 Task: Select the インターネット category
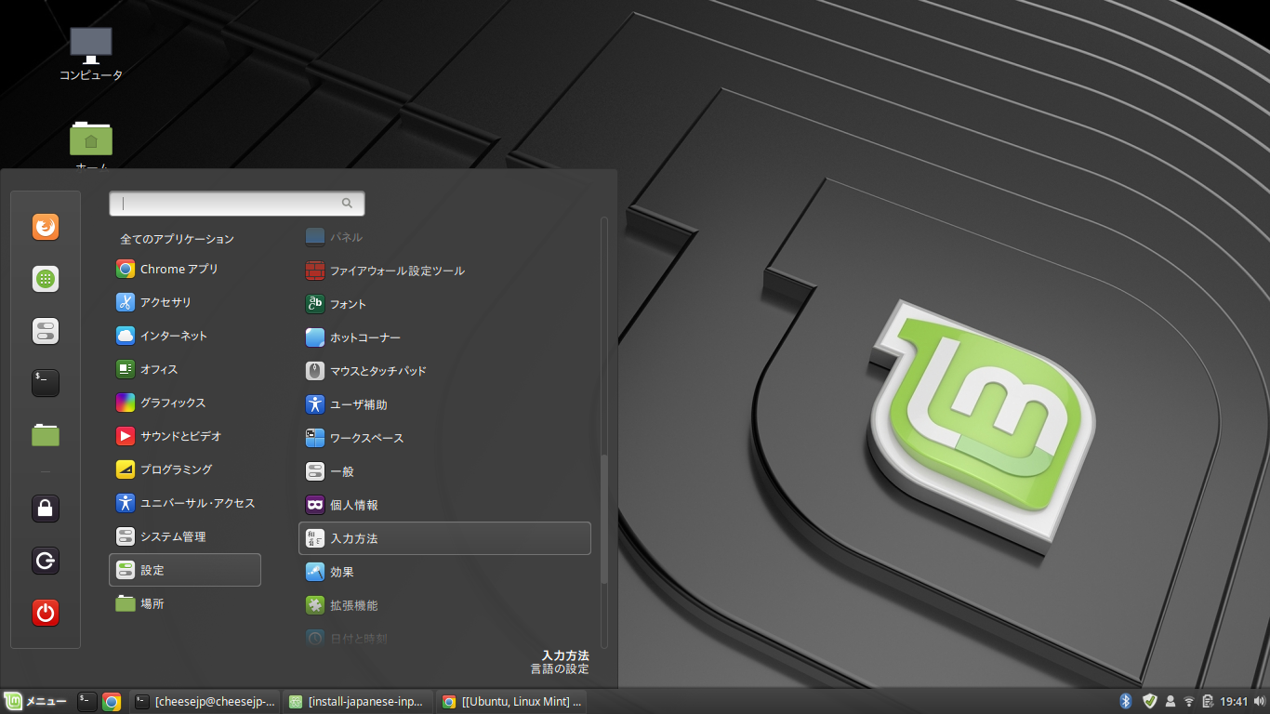(174, 336)
